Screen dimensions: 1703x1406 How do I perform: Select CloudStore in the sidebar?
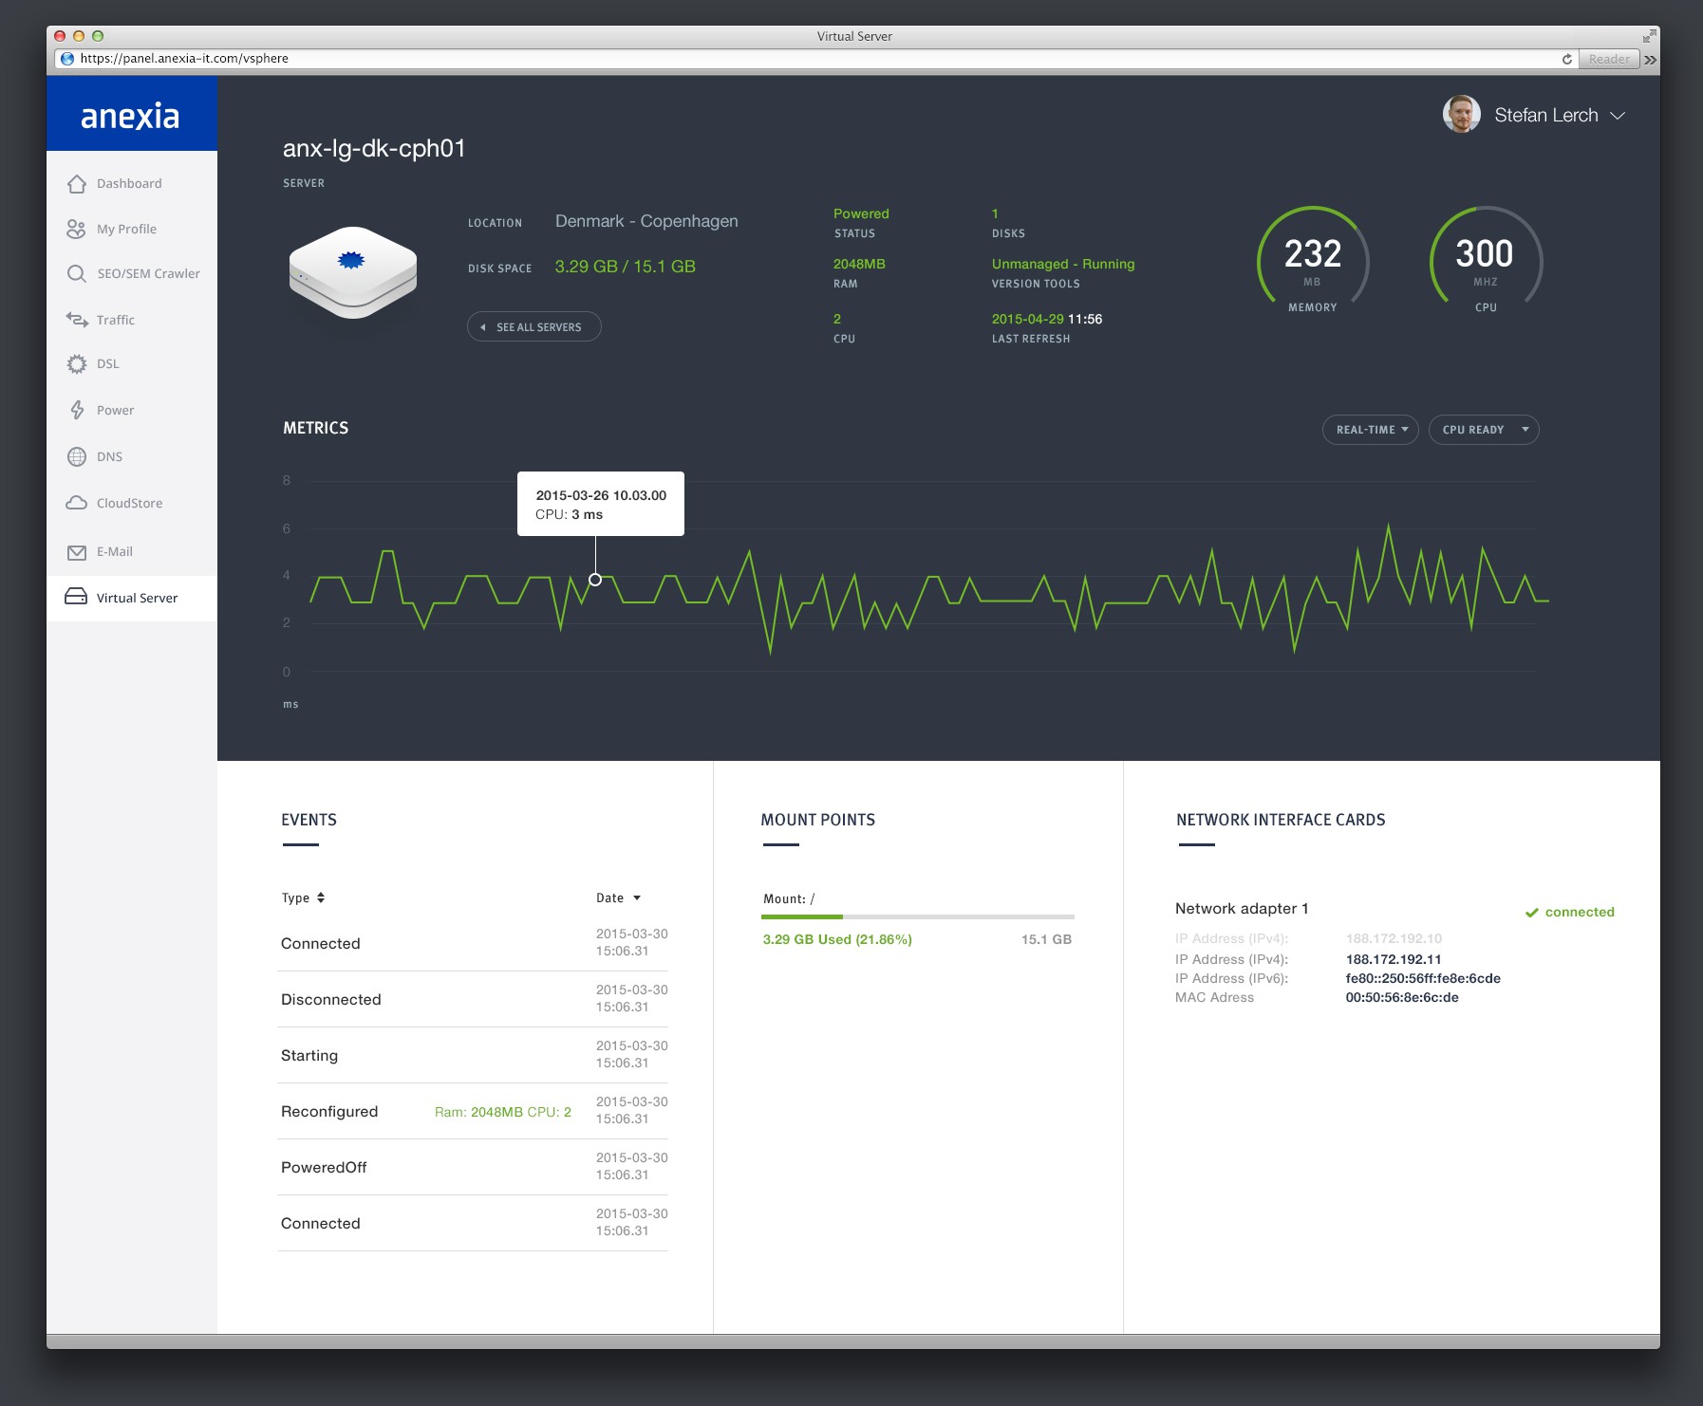pyautogui.click(x=132, y=503)
